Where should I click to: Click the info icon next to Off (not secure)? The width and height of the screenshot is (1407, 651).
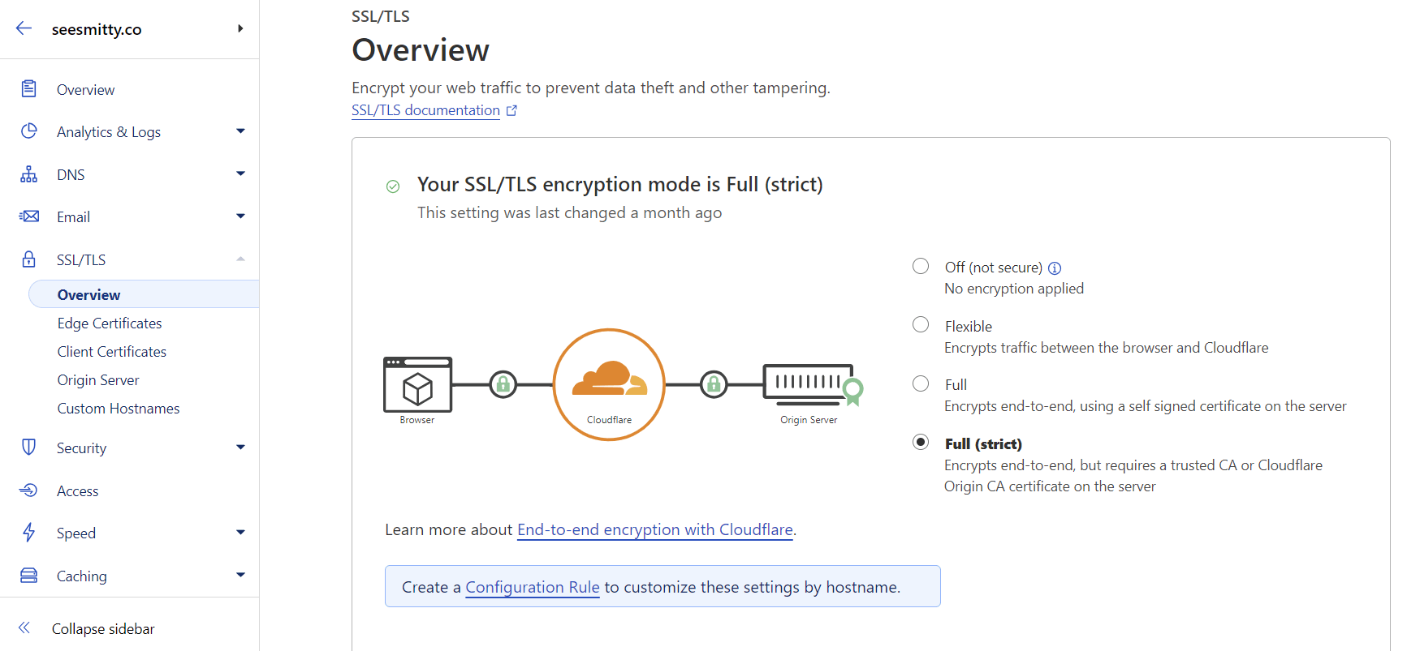point(1055,268)
